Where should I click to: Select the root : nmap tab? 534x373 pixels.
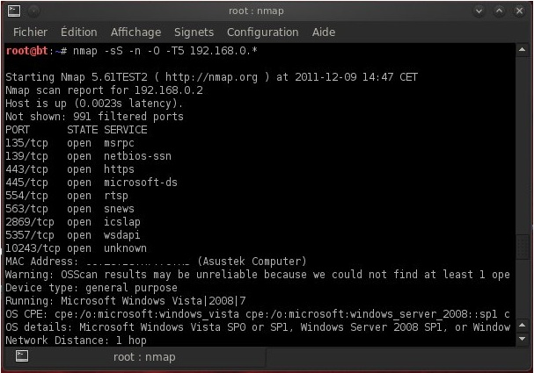(135, 357)
